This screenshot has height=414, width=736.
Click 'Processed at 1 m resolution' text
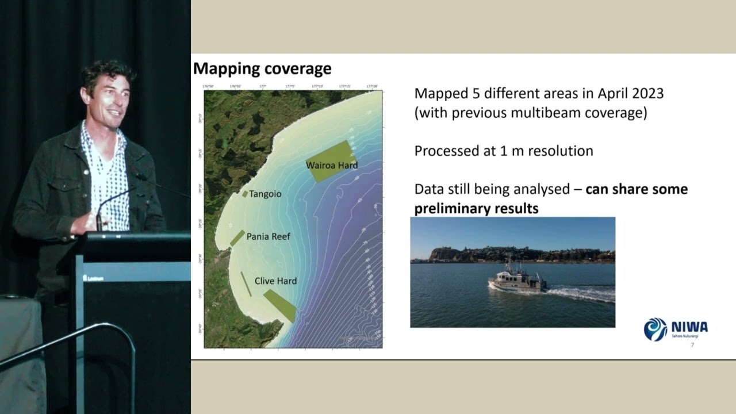point(504,151)
